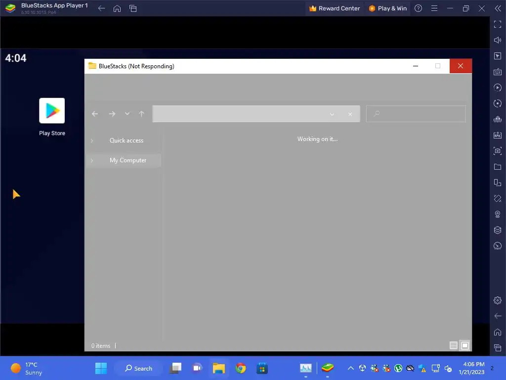Click the cloud sync tray icon

coord(410,368)
